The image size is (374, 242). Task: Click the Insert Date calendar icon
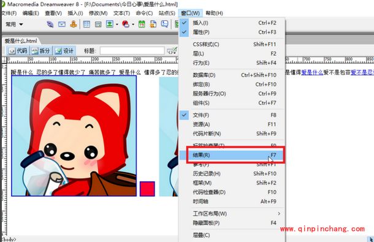pyautogui.click(x=142, y=24)
